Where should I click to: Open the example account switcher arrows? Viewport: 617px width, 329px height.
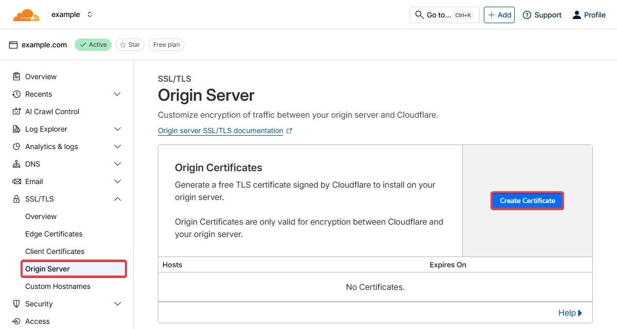[90, 15]
